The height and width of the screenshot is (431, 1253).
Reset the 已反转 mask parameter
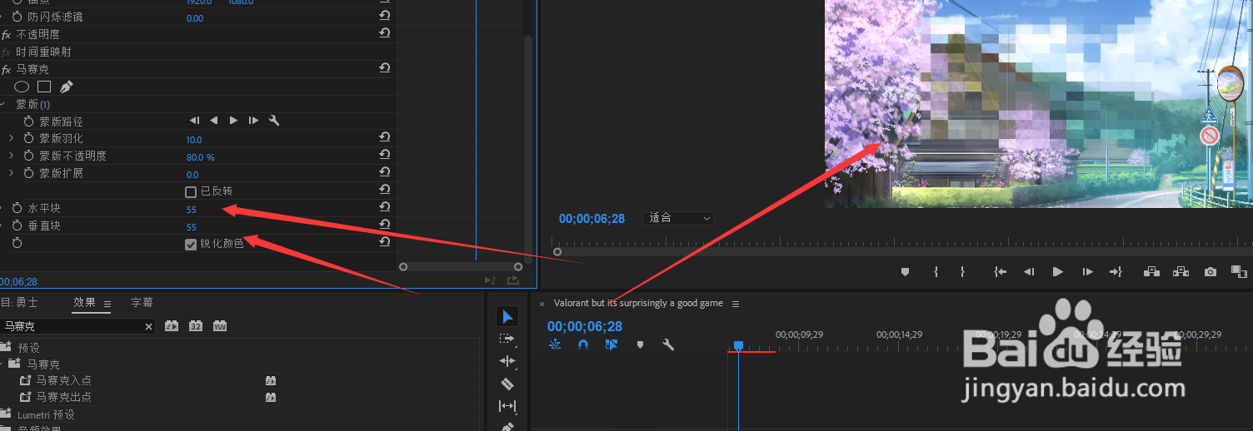(385, 190)
